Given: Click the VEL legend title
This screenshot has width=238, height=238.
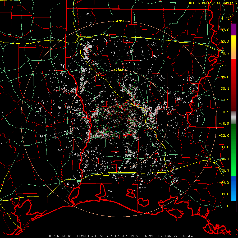Looking at the screenshot, I should pos(232,16).
